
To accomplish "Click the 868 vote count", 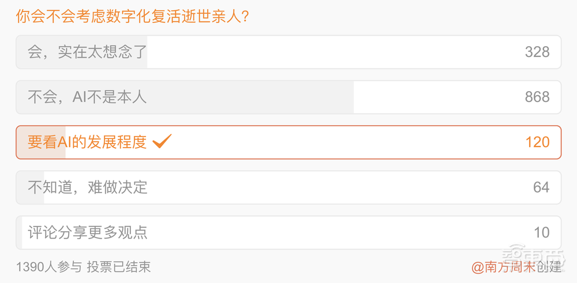I will 537,97.
